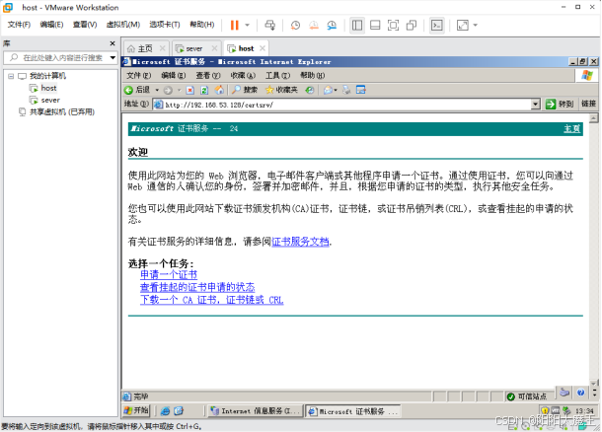Switch to Microsoft 证书服务 taskbar button

(353, 411)
